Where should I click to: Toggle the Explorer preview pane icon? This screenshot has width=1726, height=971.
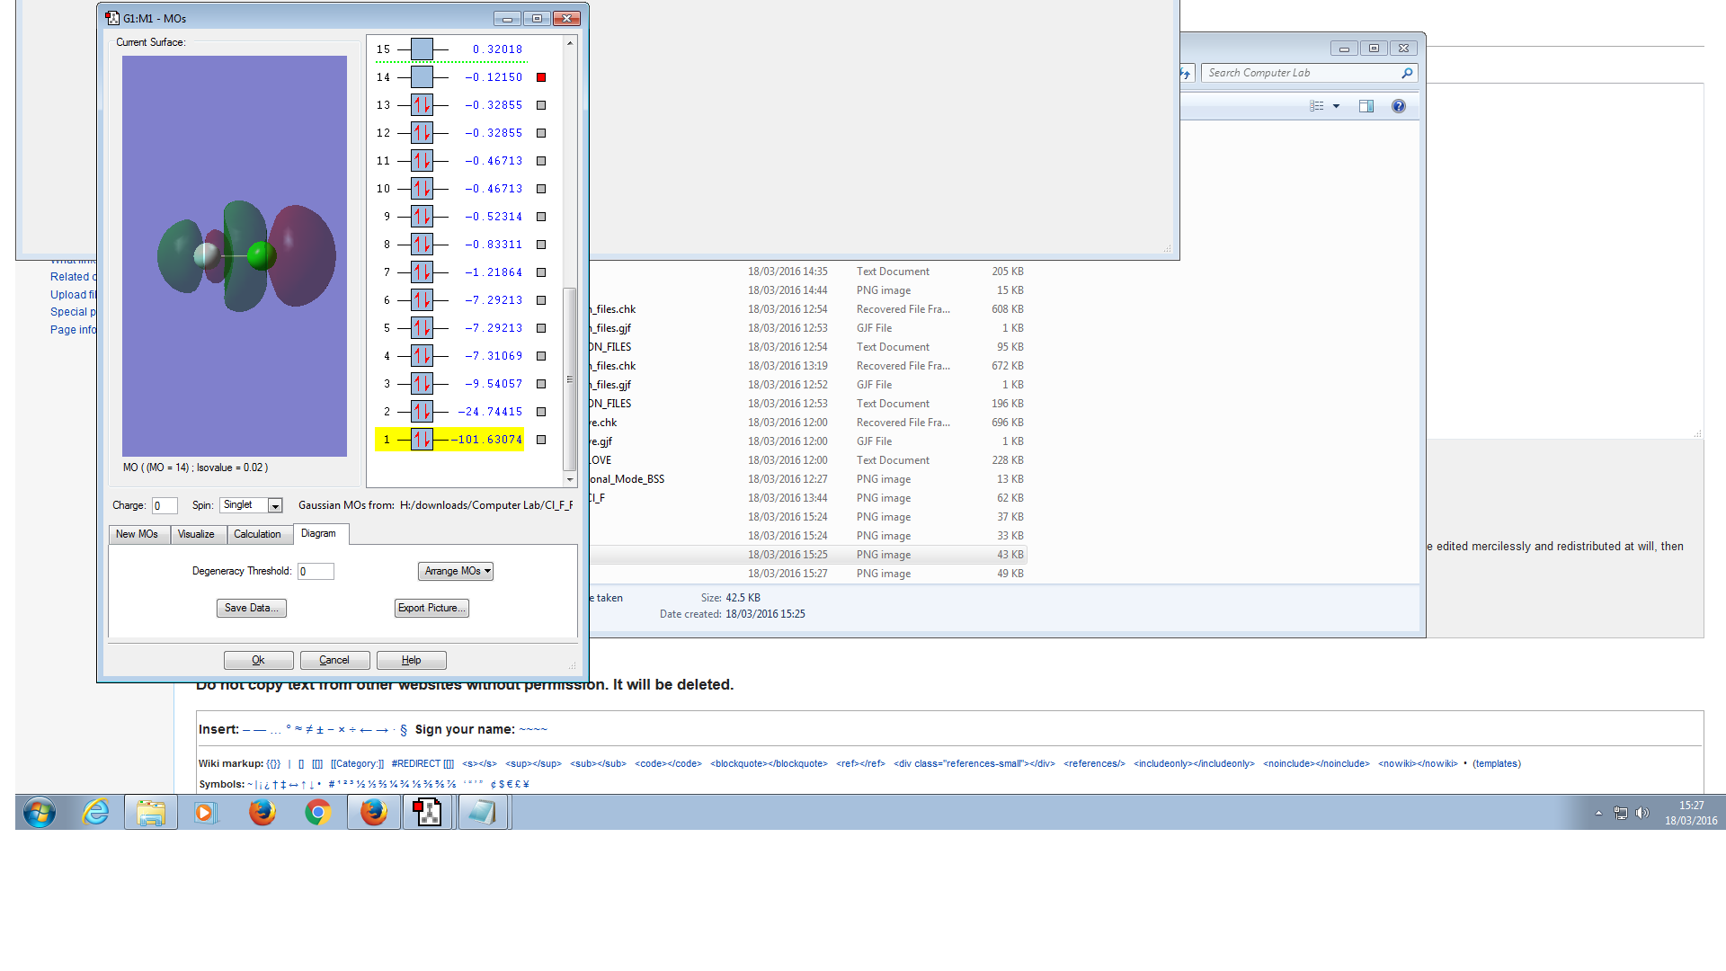[x=1366, y=106]
